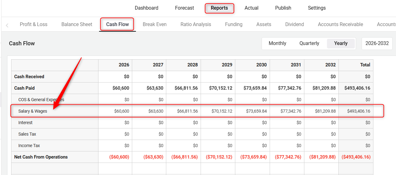Screen dimensions: 396x175
Task: Click Net Cash 2026 value ($60,600)
Action: (119, 157)
